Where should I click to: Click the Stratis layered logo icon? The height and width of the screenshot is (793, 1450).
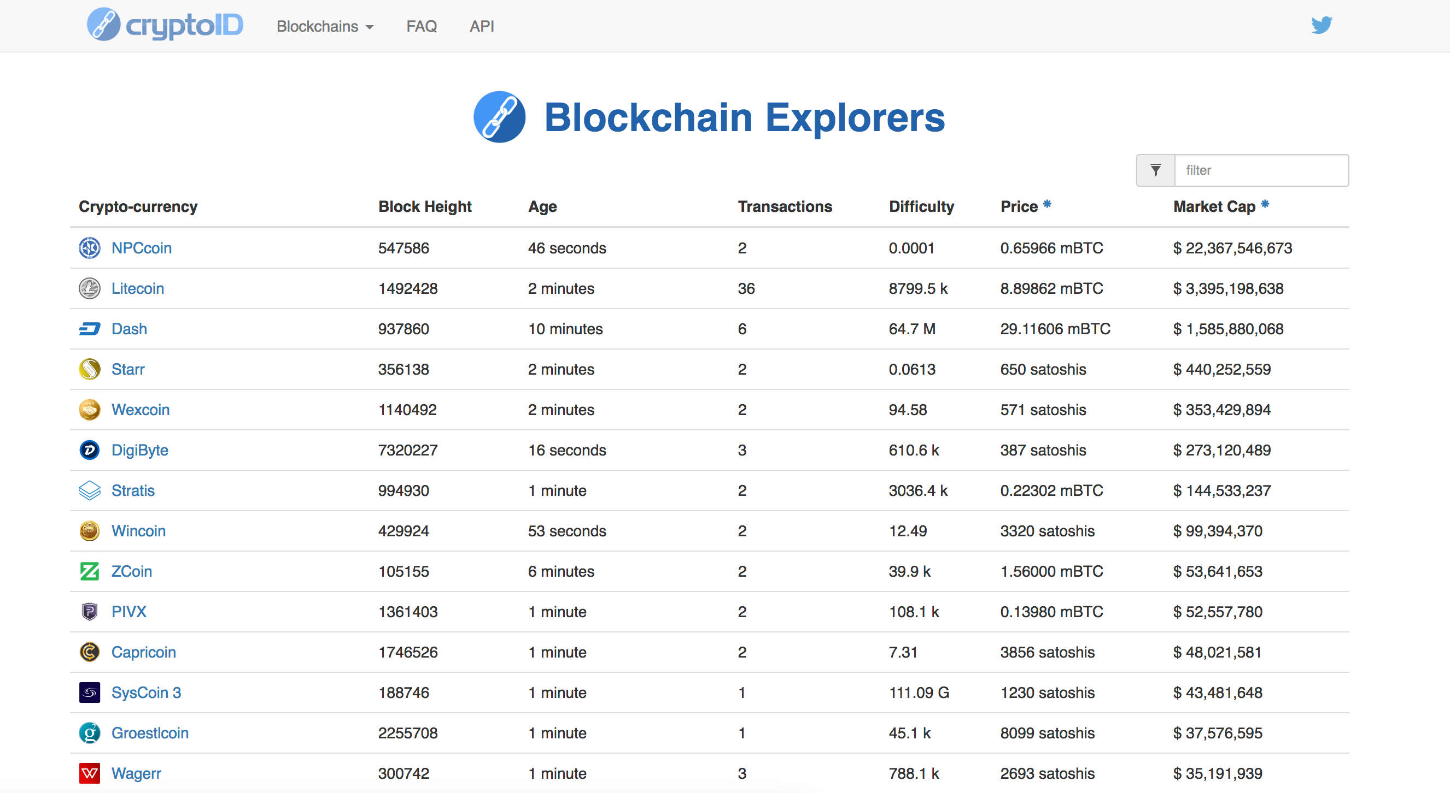(x=90, y=491)
